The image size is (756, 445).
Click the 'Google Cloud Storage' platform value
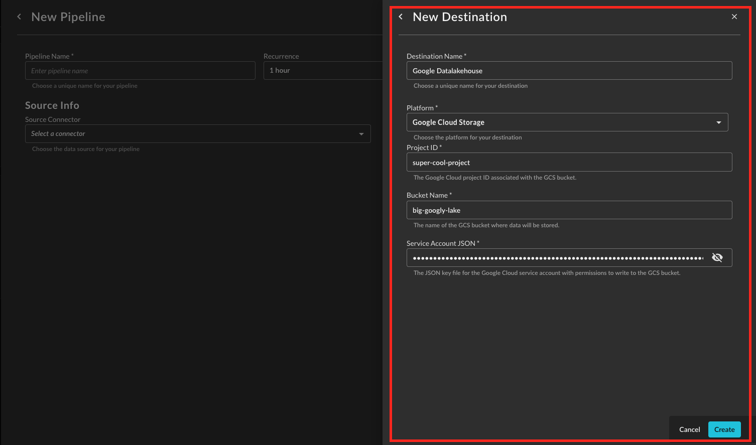click(x=448, y=122)
